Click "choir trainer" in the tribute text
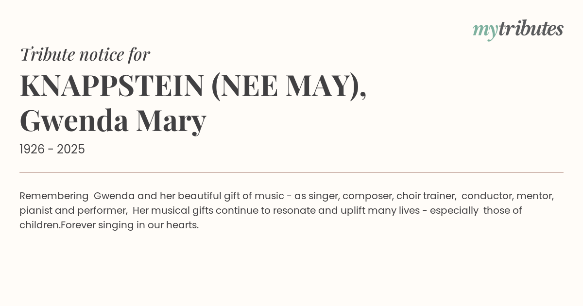Screen dimensions: 583x306 click(426, 196)
